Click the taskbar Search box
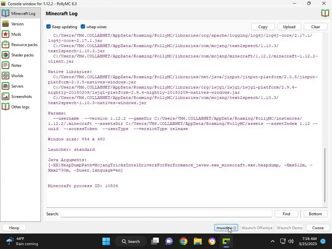The image size is (332, 249). pyautogui.click(x=131, y=241)
